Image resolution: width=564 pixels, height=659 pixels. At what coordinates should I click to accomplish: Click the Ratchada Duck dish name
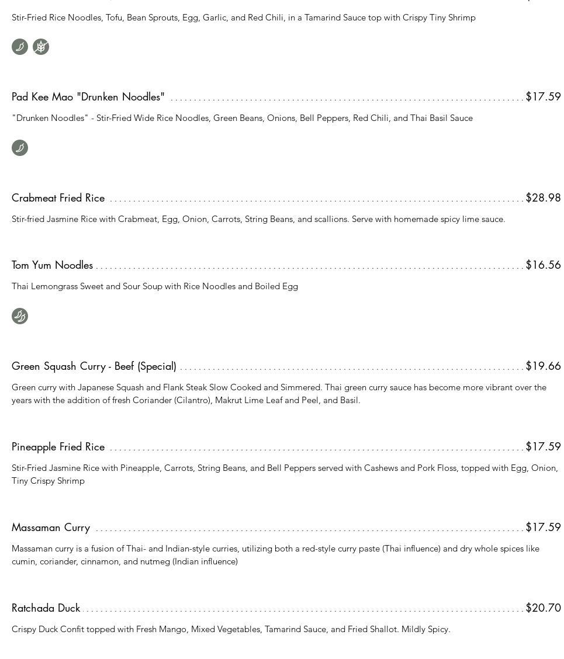click(x=46, y=608)
